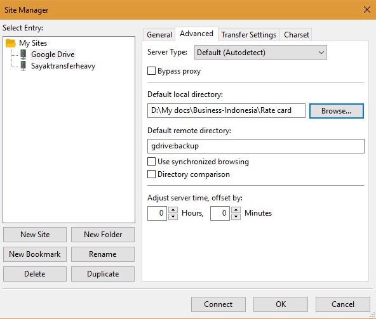
Task: Increase the Hours offset with up arrow
Action: pos(173,210)
